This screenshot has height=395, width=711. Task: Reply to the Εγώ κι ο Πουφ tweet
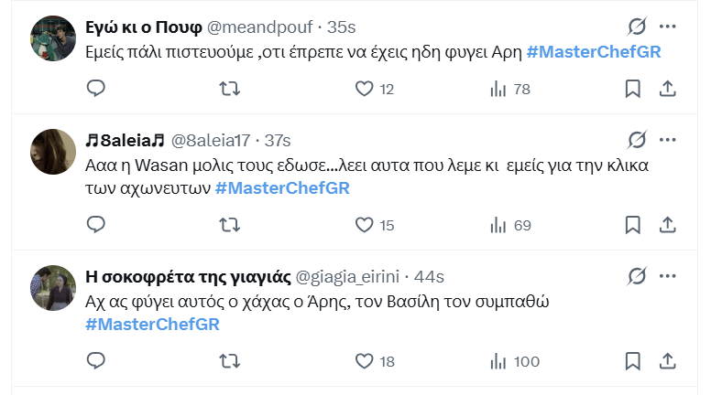tap(96, 89)
